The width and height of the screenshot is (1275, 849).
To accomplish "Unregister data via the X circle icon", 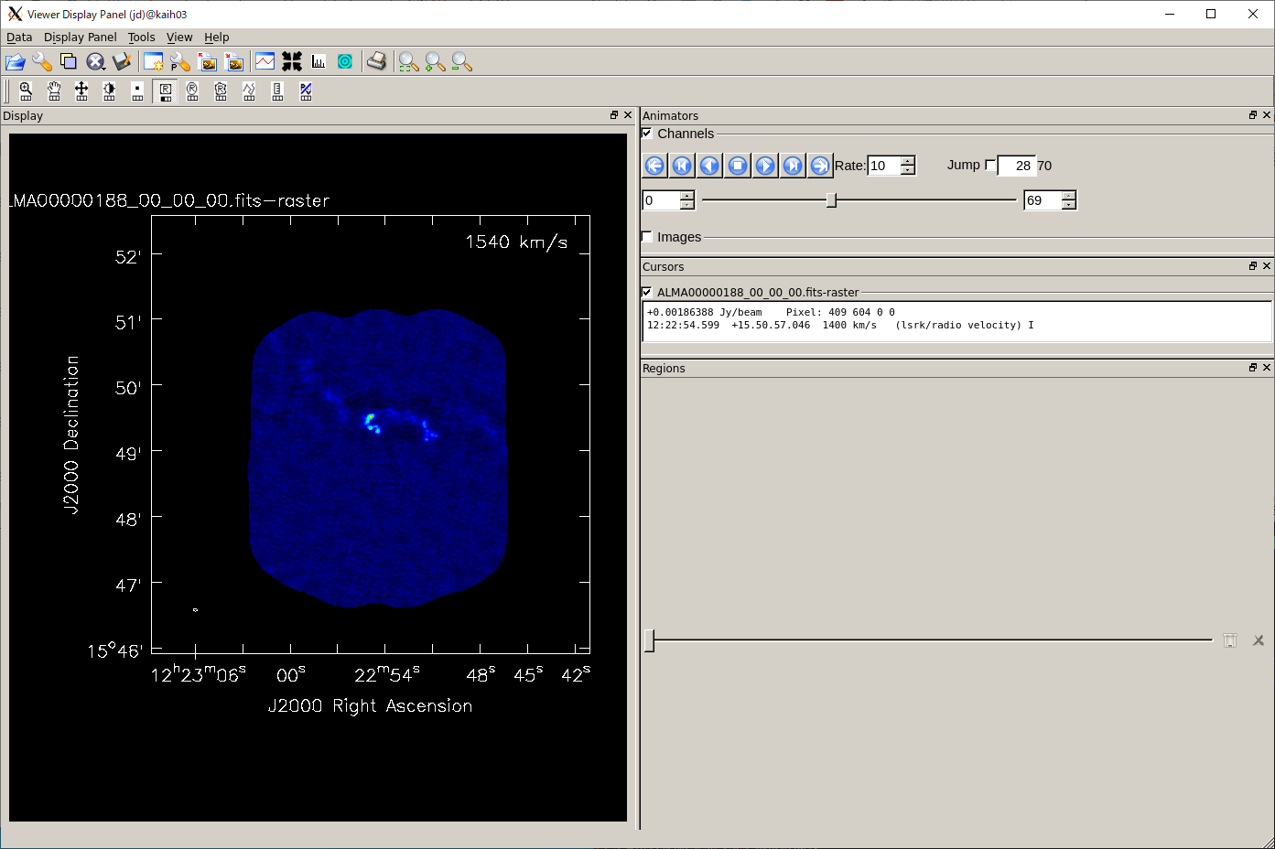I will click(x=95, y=61).
